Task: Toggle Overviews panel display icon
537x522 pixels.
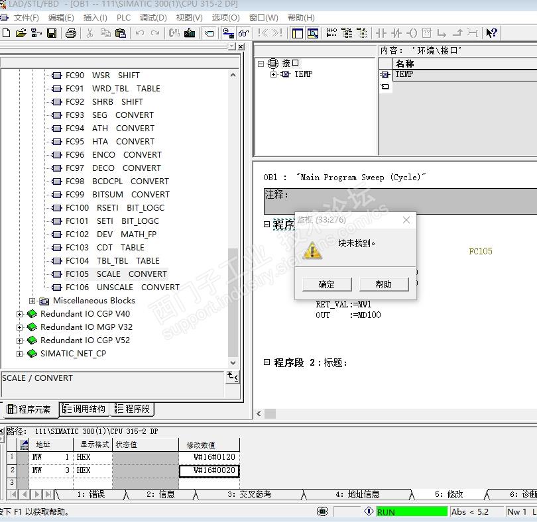Action: [297, 33]
